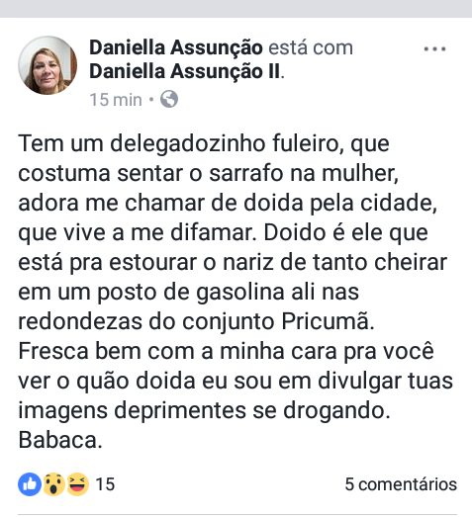This screenshot has width=472, height=517.
Task: Click the post line mentioning 'conjunto Pricumã'
Action: click(x=196, y=321)
